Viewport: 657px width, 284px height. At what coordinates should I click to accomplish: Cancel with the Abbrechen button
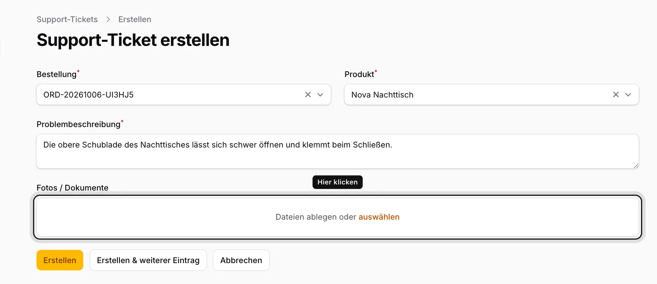click(241, 260)
